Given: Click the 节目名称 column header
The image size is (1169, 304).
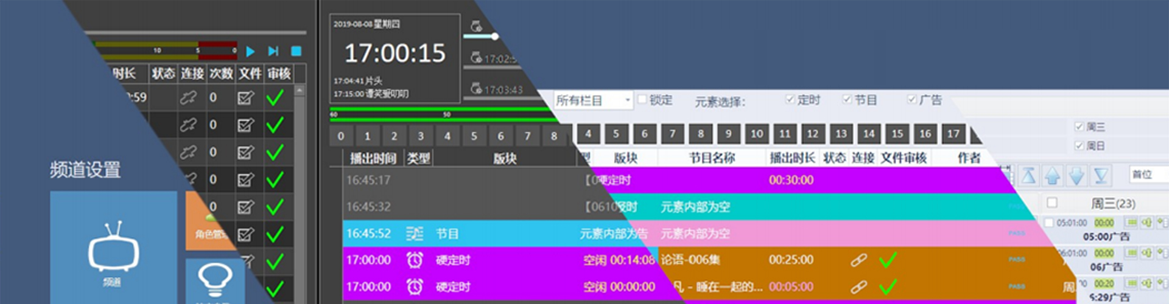Looking at the screenshot, I should point(712,158).
